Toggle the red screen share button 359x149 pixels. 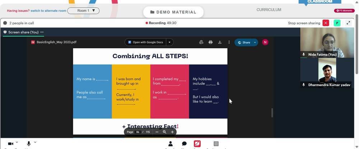click(197, 144)
